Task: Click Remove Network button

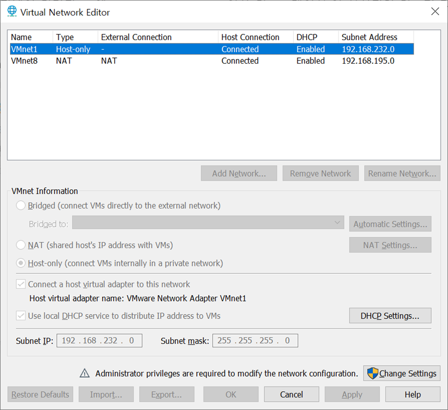Action: click(321, 173)
